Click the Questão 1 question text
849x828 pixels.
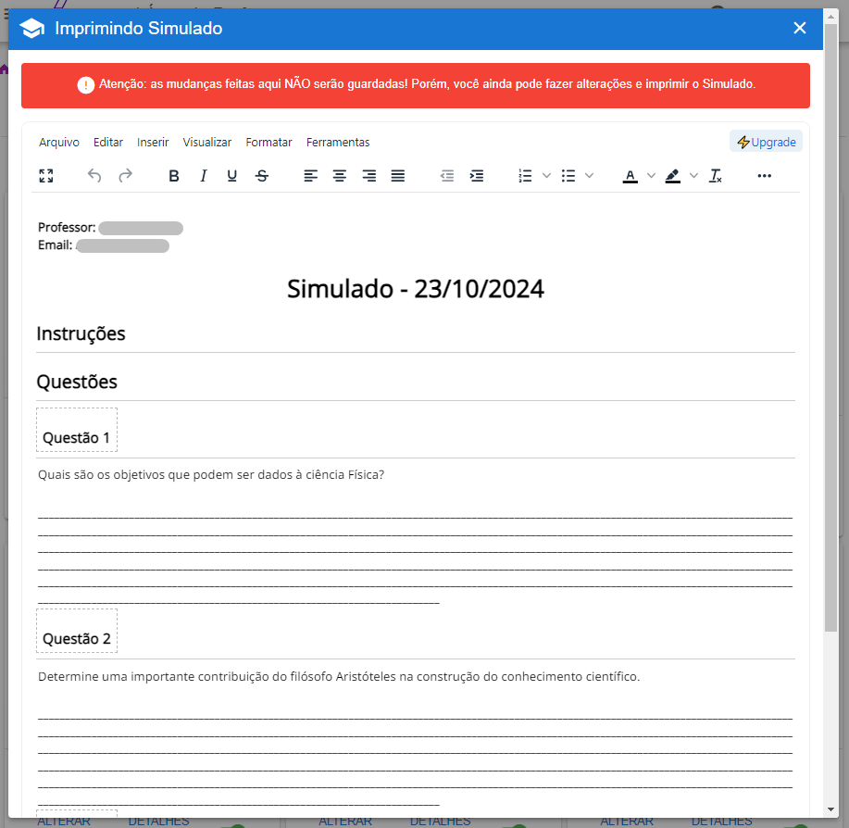coord(211,475)
